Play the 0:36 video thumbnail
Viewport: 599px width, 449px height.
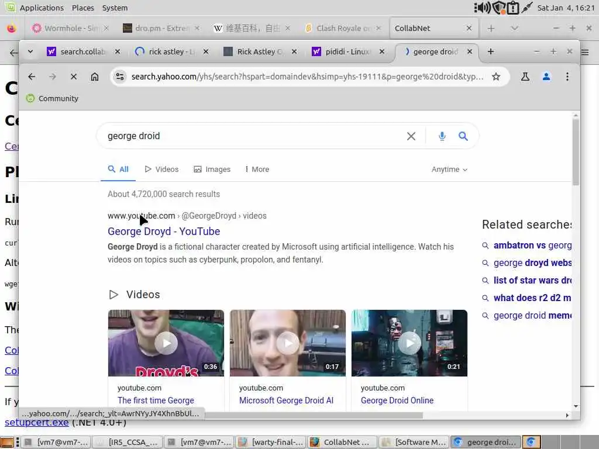[166, 343]
